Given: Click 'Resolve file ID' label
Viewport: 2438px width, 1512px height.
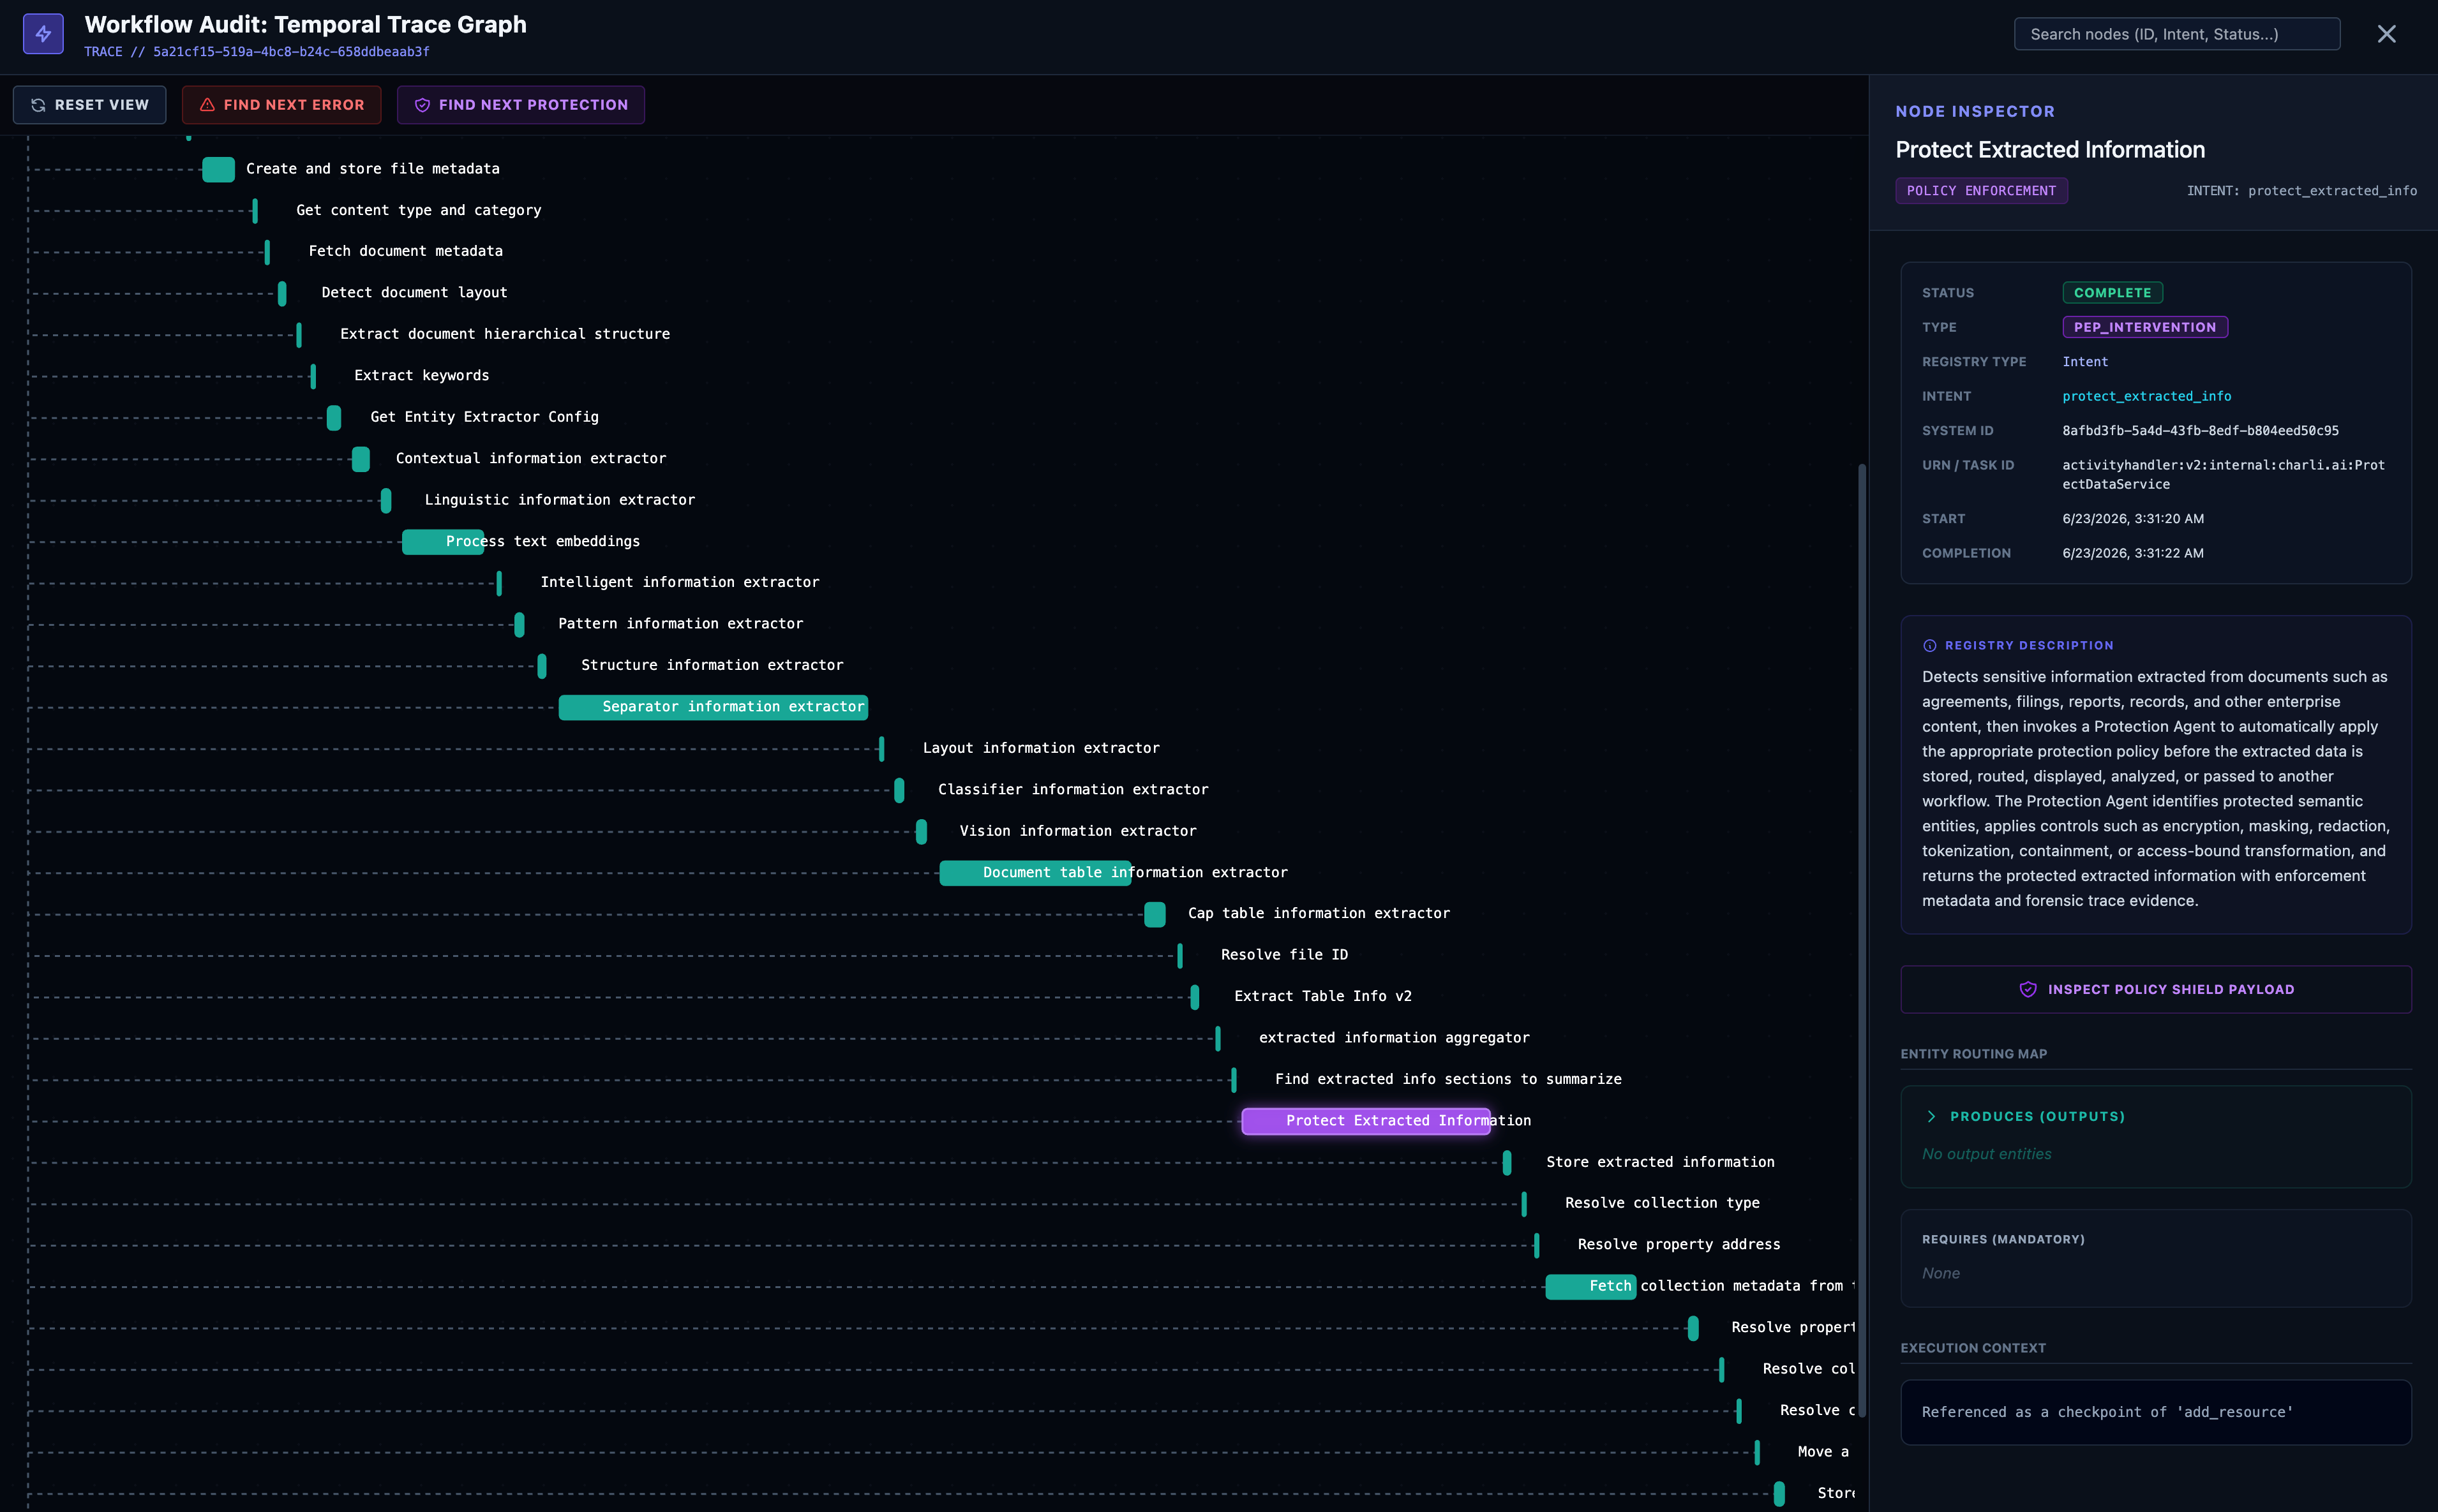Looking at the screenshot, I should (x=1285, y=955).
